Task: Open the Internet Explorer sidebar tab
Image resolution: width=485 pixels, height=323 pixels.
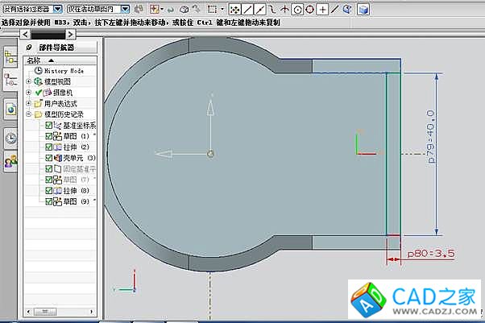Action: pyautogui.click(x=10, y=108)
